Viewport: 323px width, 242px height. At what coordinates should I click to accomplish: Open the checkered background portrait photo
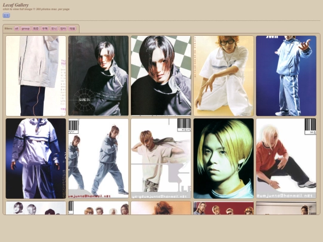point(161,76)
